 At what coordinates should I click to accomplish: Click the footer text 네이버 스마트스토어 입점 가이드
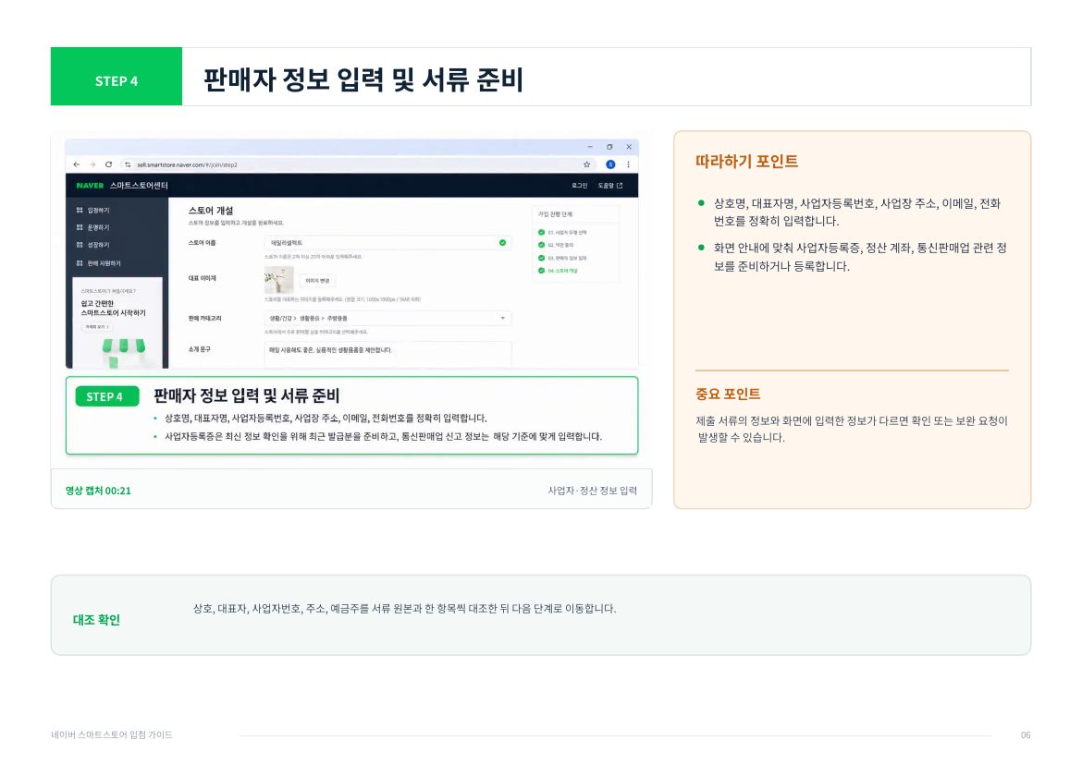tap(112, 735)
